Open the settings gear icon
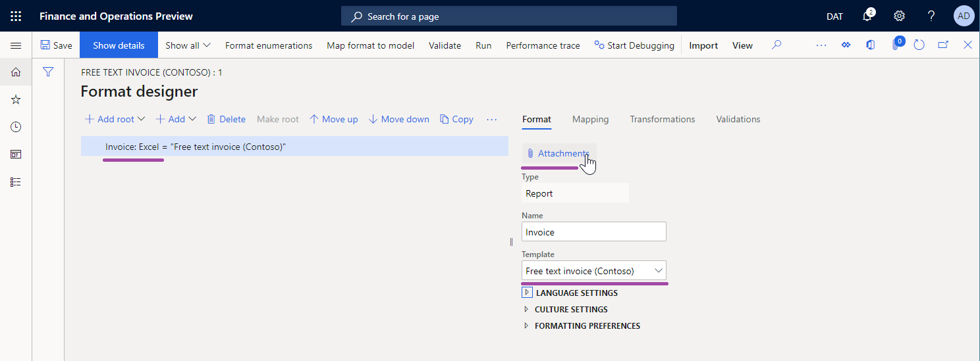 point(899,16)
